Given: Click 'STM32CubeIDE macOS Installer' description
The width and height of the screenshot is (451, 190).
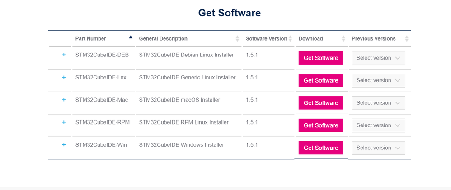Looking at the screenshot, I should 179,100.
